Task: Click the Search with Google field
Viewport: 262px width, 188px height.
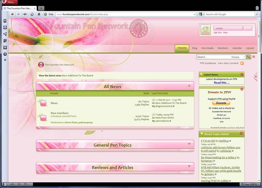Action: [x=229, y=14]
